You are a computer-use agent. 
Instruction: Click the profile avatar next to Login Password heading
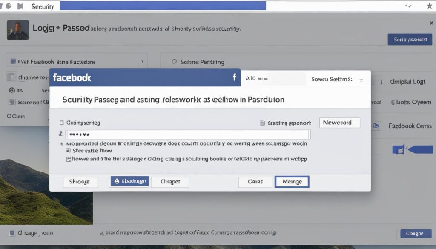coord(17,30)
